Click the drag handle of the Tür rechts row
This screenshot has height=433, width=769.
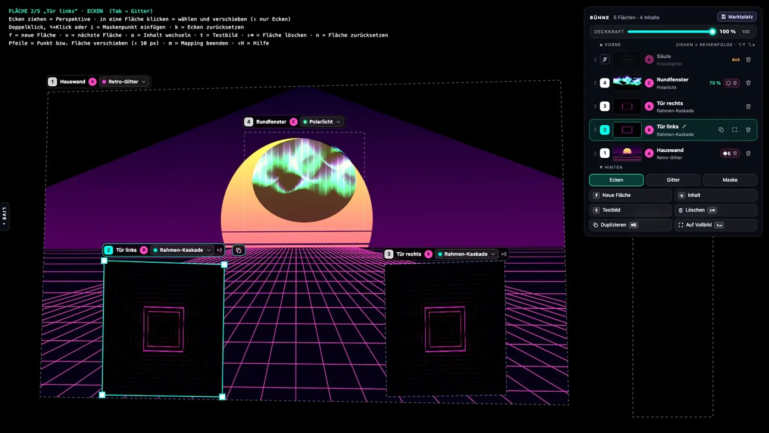pyautogui.click(x=595, y=107)
